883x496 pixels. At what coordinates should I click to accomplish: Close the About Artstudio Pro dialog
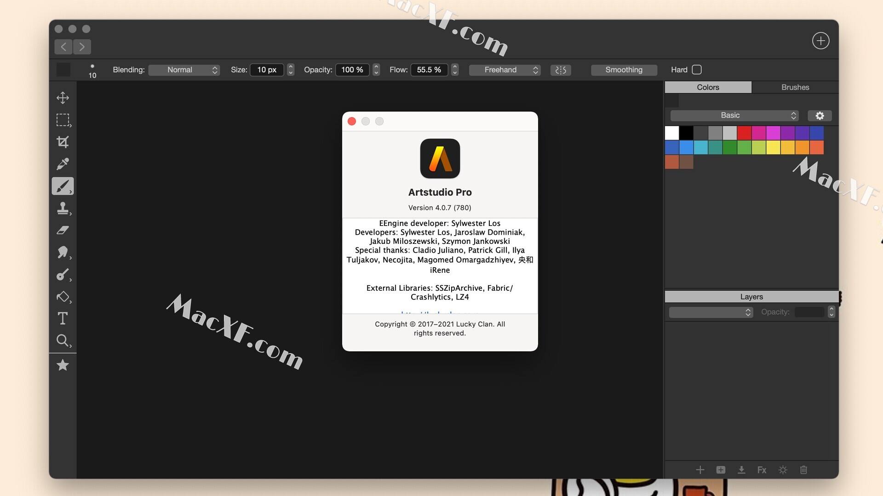click(x=352, y=121)
